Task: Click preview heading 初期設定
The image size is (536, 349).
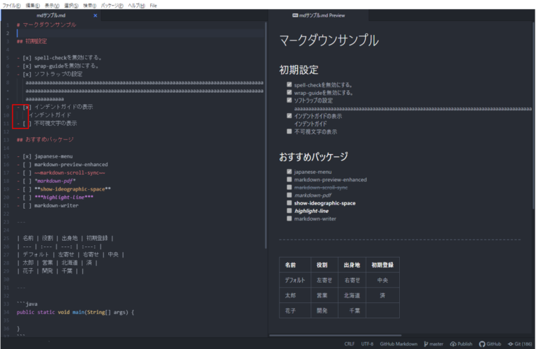Action: click(299, 70)
